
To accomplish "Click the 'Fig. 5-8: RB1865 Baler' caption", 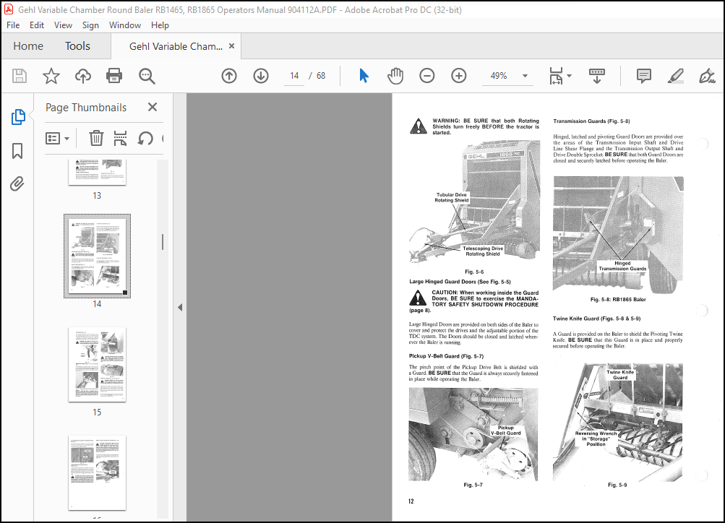I will (x=618, y=299).
